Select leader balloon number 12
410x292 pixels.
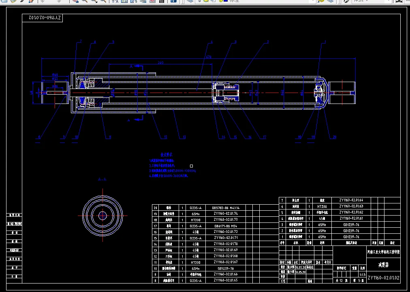(165, 137)
